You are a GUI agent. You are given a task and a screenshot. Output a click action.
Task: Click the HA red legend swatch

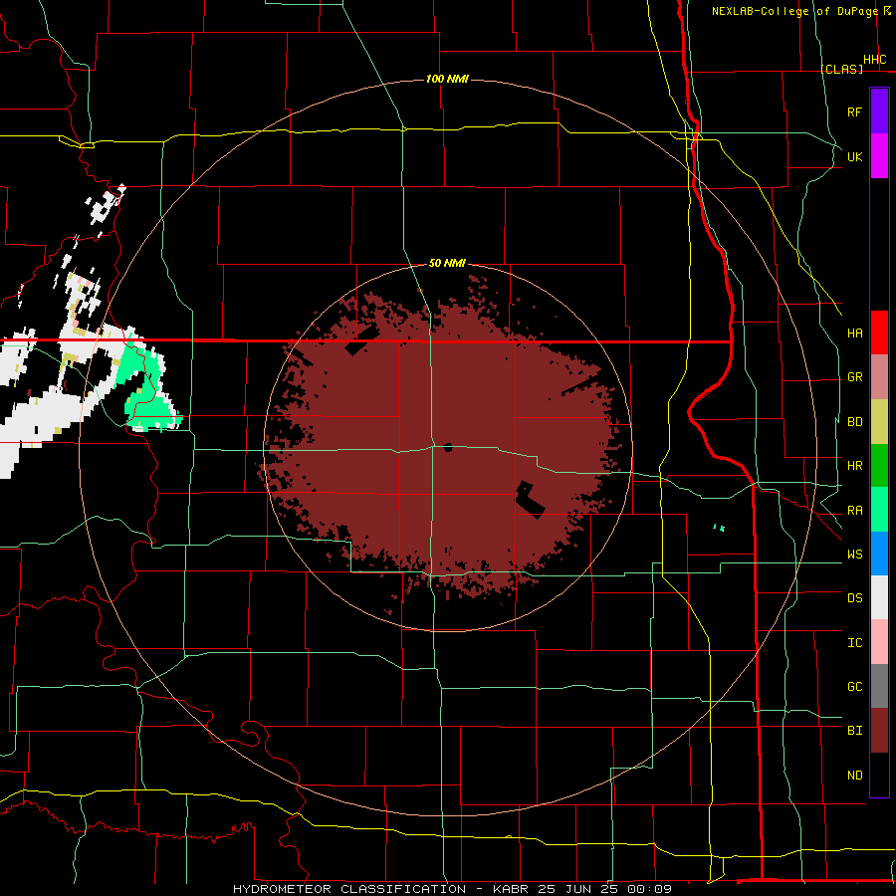tap(879, 333)
